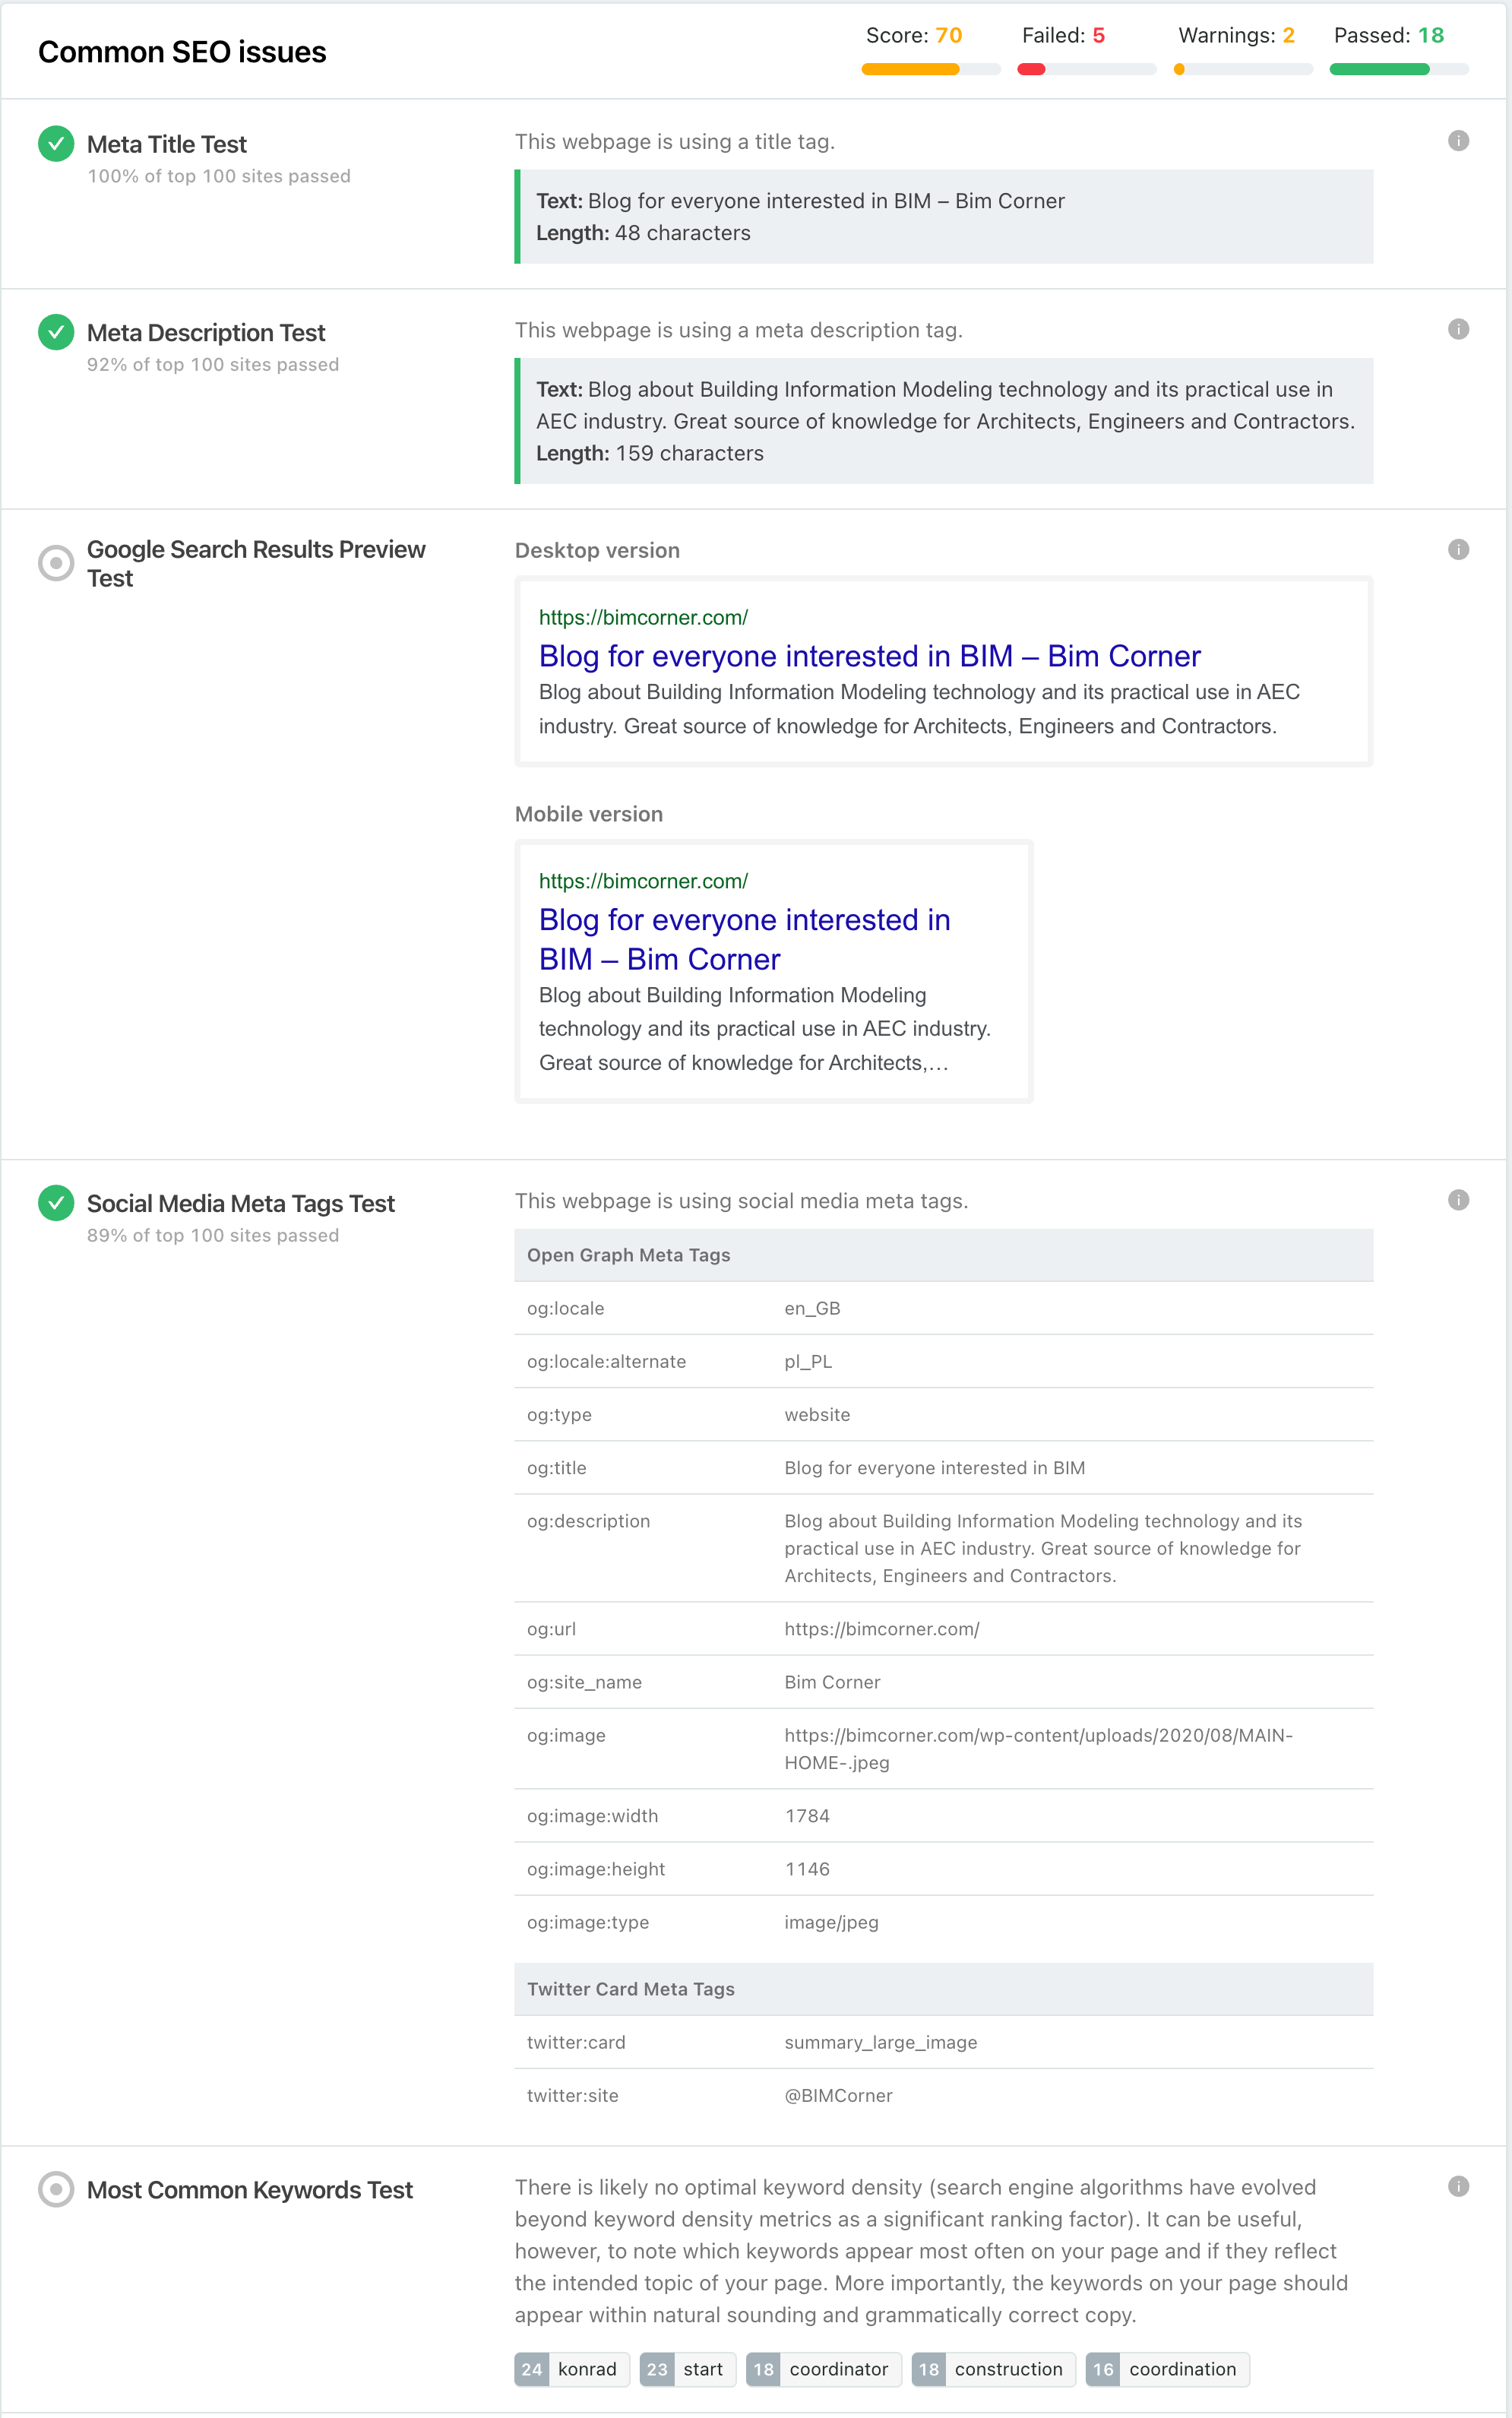
Task: Click the Meta Title Test heading
Action: click(166, 145)
